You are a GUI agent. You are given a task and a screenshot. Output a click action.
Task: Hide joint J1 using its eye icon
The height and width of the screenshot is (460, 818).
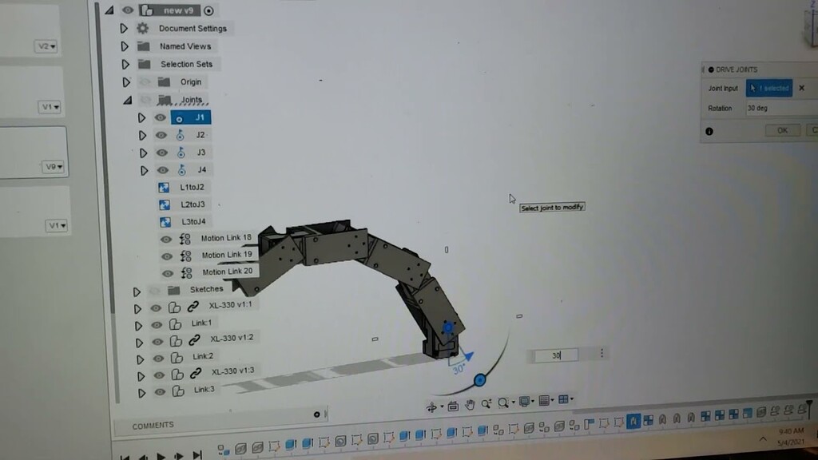point(160,117)
